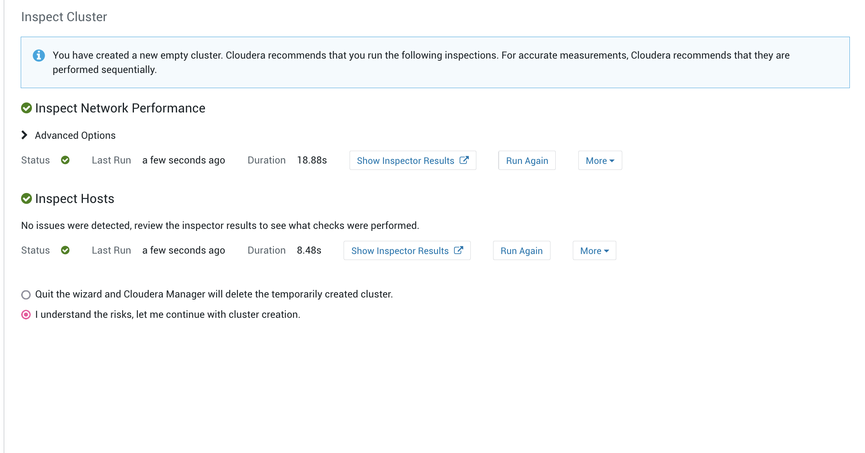Click No issues were detected message
The height and width of the screenshot is (453, 865).
coord(220,226)
